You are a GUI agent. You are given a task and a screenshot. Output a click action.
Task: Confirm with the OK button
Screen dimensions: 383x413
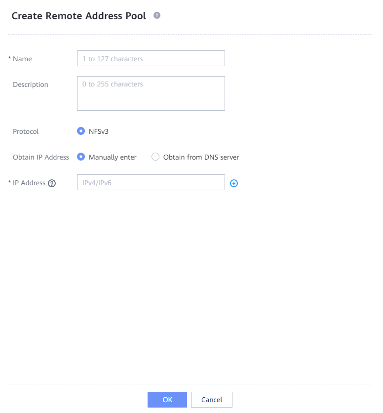[167, 400]
